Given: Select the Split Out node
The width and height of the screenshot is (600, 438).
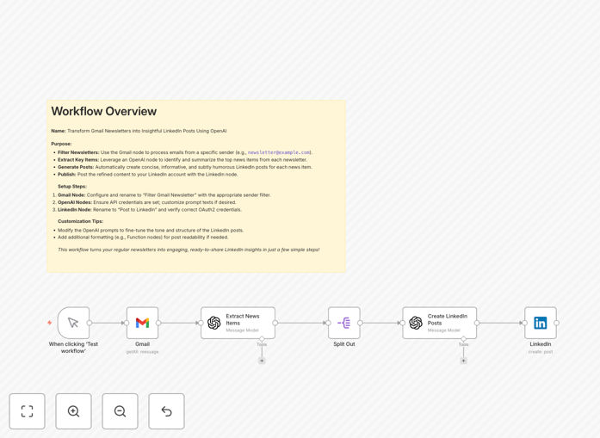Looking at the screenshot, I should (344, 323).
